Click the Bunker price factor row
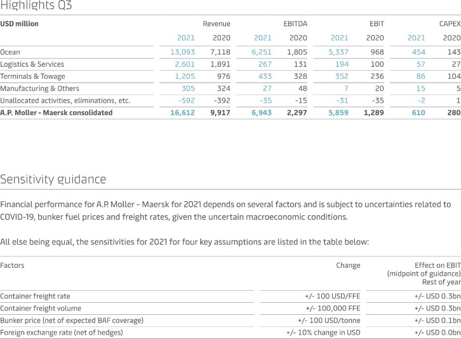Screen dimensions: 461x339 (72, 320)
